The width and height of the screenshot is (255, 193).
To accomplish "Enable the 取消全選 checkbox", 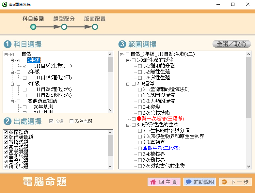I will tap(72, 121).
